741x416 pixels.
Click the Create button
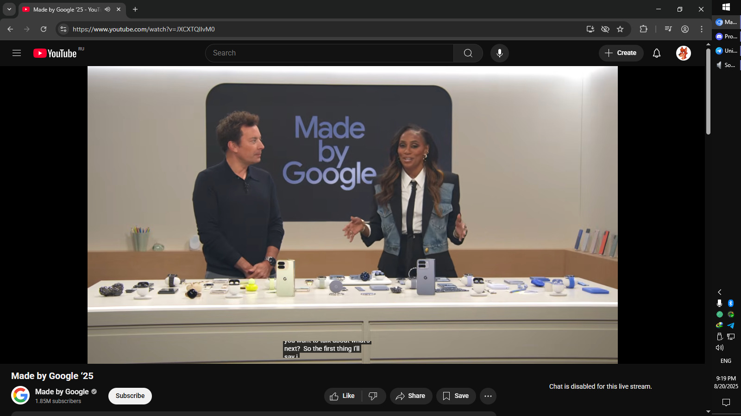[x=621, y=53]
